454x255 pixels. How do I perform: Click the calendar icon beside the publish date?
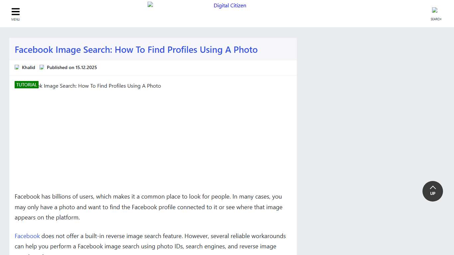[42, 67]
